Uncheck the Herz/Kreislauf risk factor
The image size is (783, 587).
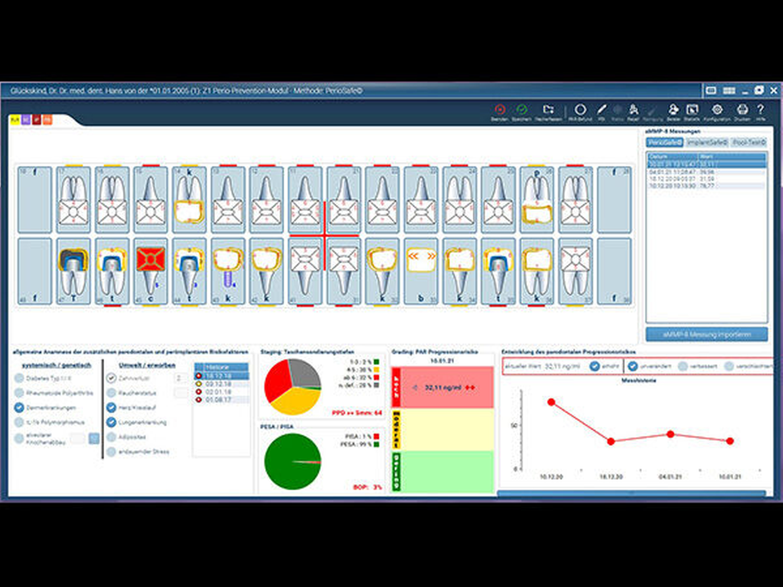click(111, 407)
